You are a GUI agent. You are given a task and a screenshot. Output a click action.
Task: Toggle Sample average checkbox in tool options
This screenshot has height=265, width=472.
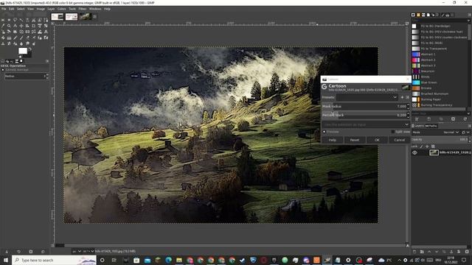[x=3, y=70]
